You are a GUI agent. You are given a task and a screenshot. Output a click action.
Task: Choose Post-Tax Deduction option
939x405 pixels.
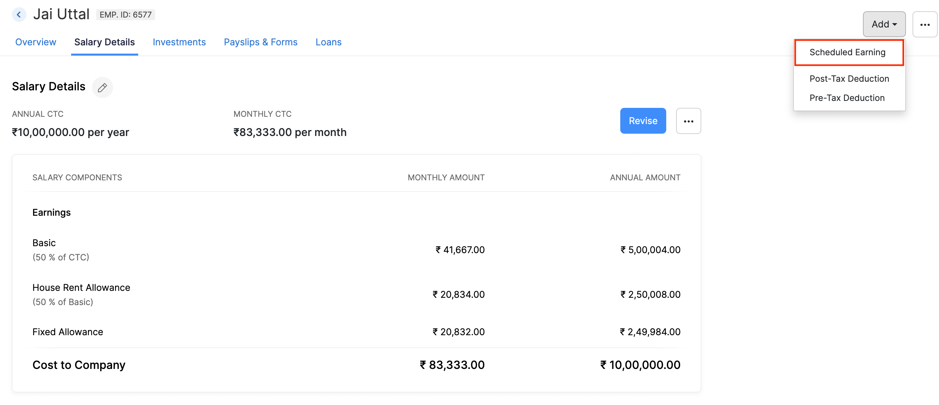(849, 78)
